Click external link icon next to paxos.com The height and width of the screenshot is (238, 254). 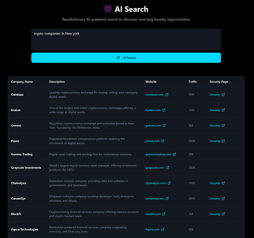tap(163, 141)
